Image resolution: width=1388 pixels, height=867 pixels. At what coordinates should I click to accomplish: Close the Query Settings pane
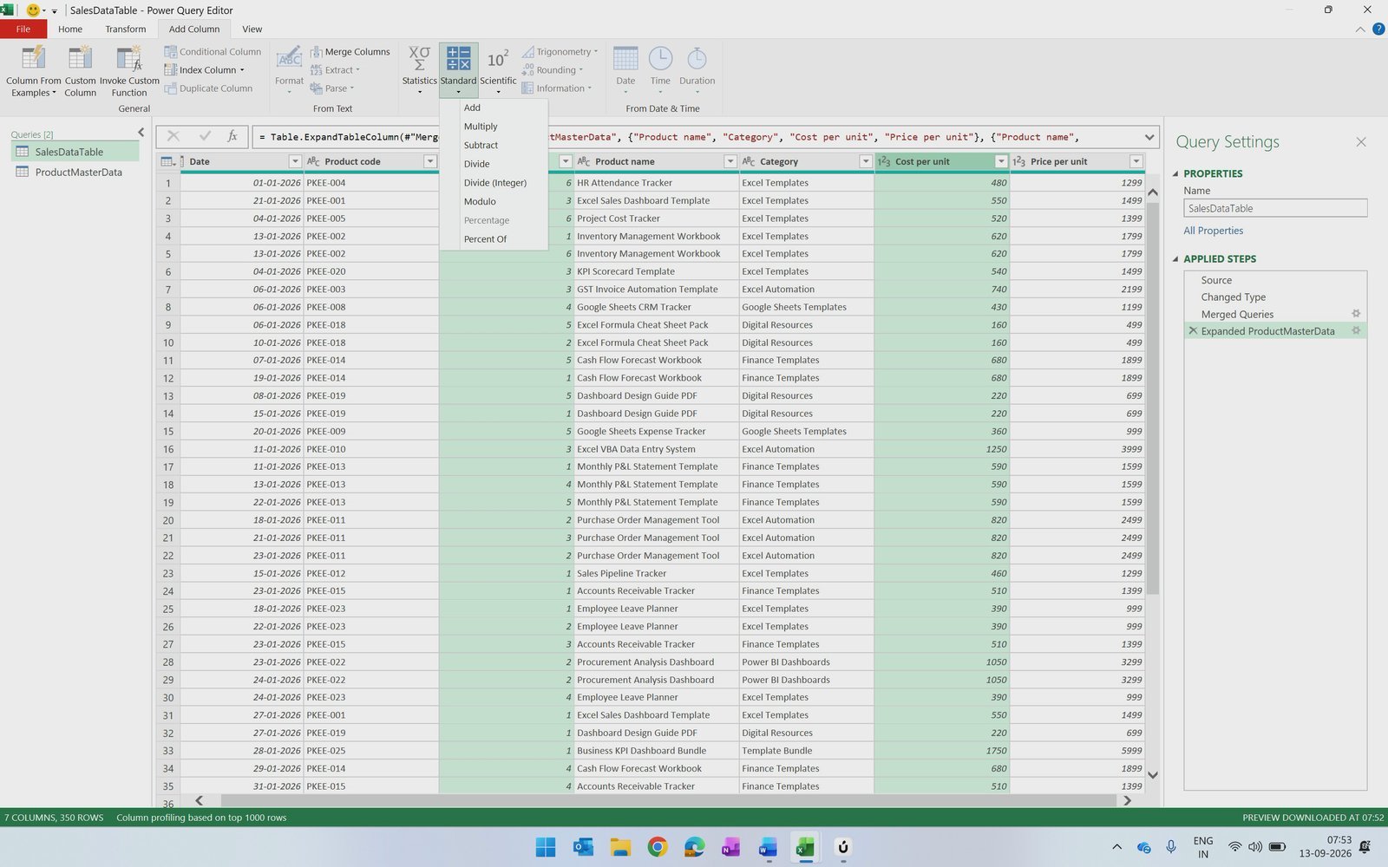[x=1360, y=142]
